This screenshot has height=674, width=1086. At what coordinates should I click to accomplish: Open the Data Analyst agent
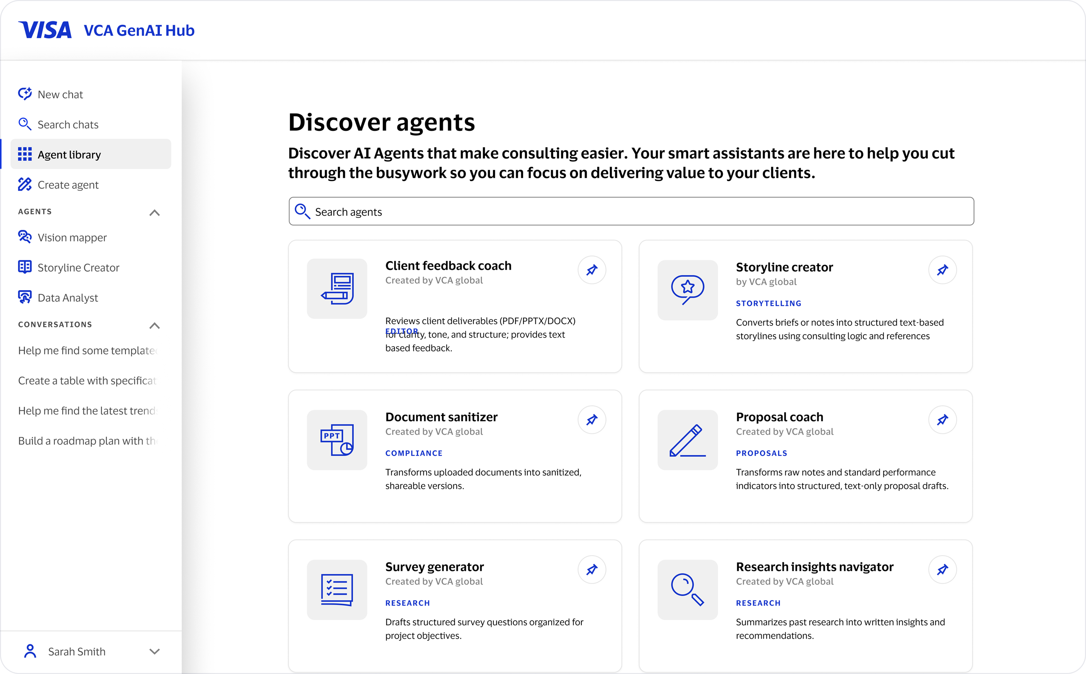click(x=91, y=297)
